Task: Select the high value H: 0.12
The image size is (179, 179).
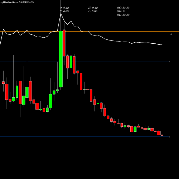Action: click(93, 8)
